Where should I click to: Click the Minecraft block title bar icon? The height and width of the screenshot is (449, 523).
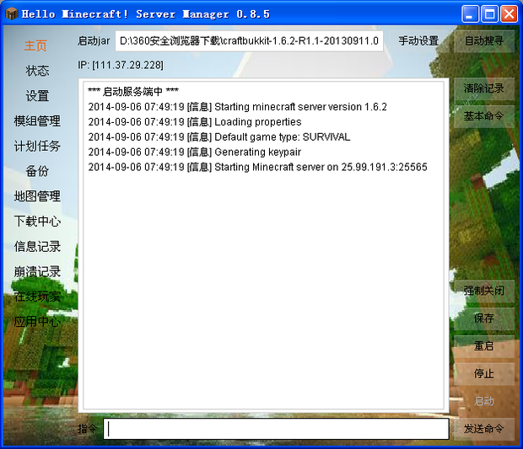[x=12, y=13]
